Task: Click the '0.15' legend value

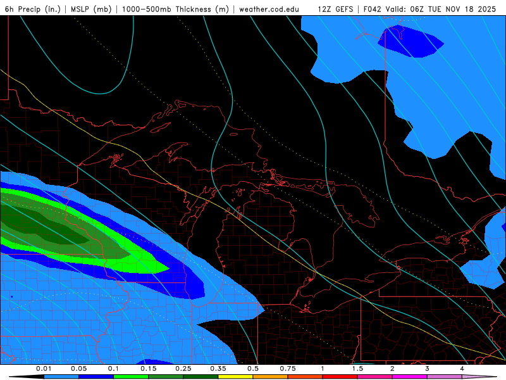Action: point(149,369)
